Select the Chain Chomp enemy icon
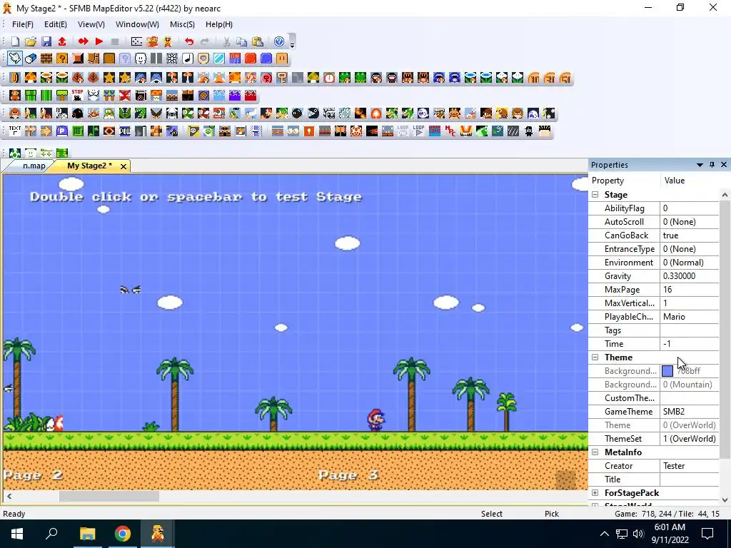The width and height of the screenshot is (731, 548). pos(313,113)
